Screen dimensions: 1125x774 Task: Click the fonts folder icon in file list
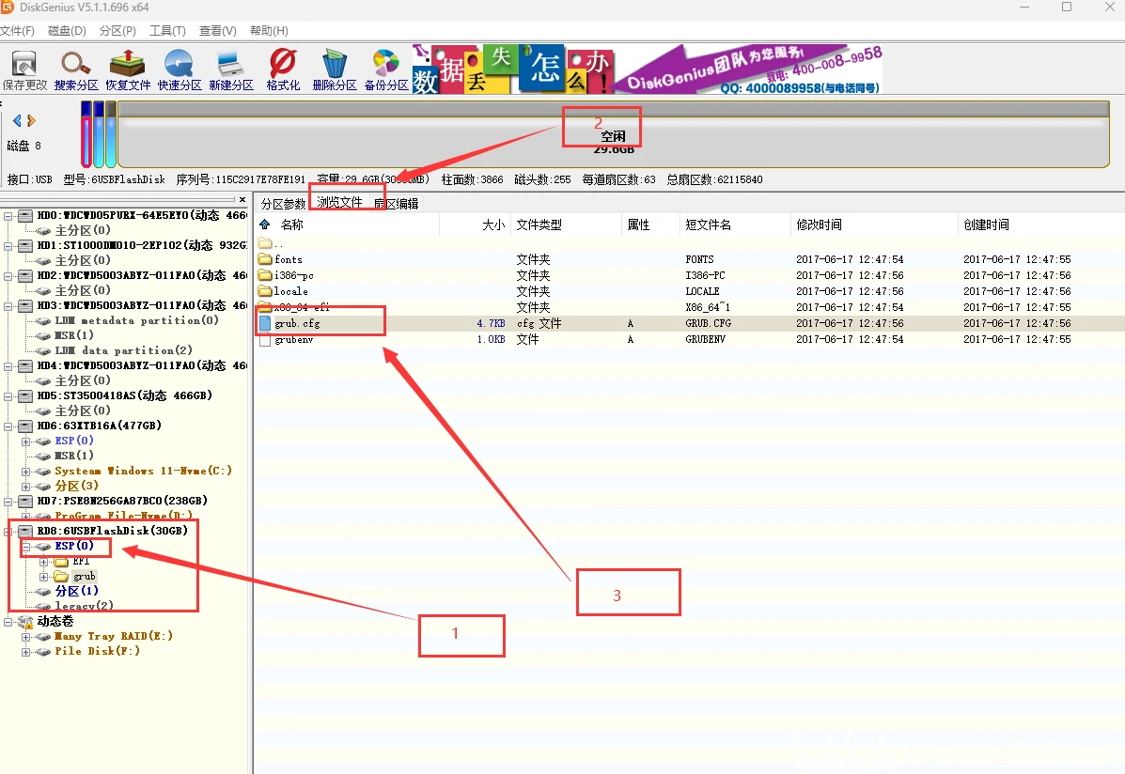click(265, 259)
